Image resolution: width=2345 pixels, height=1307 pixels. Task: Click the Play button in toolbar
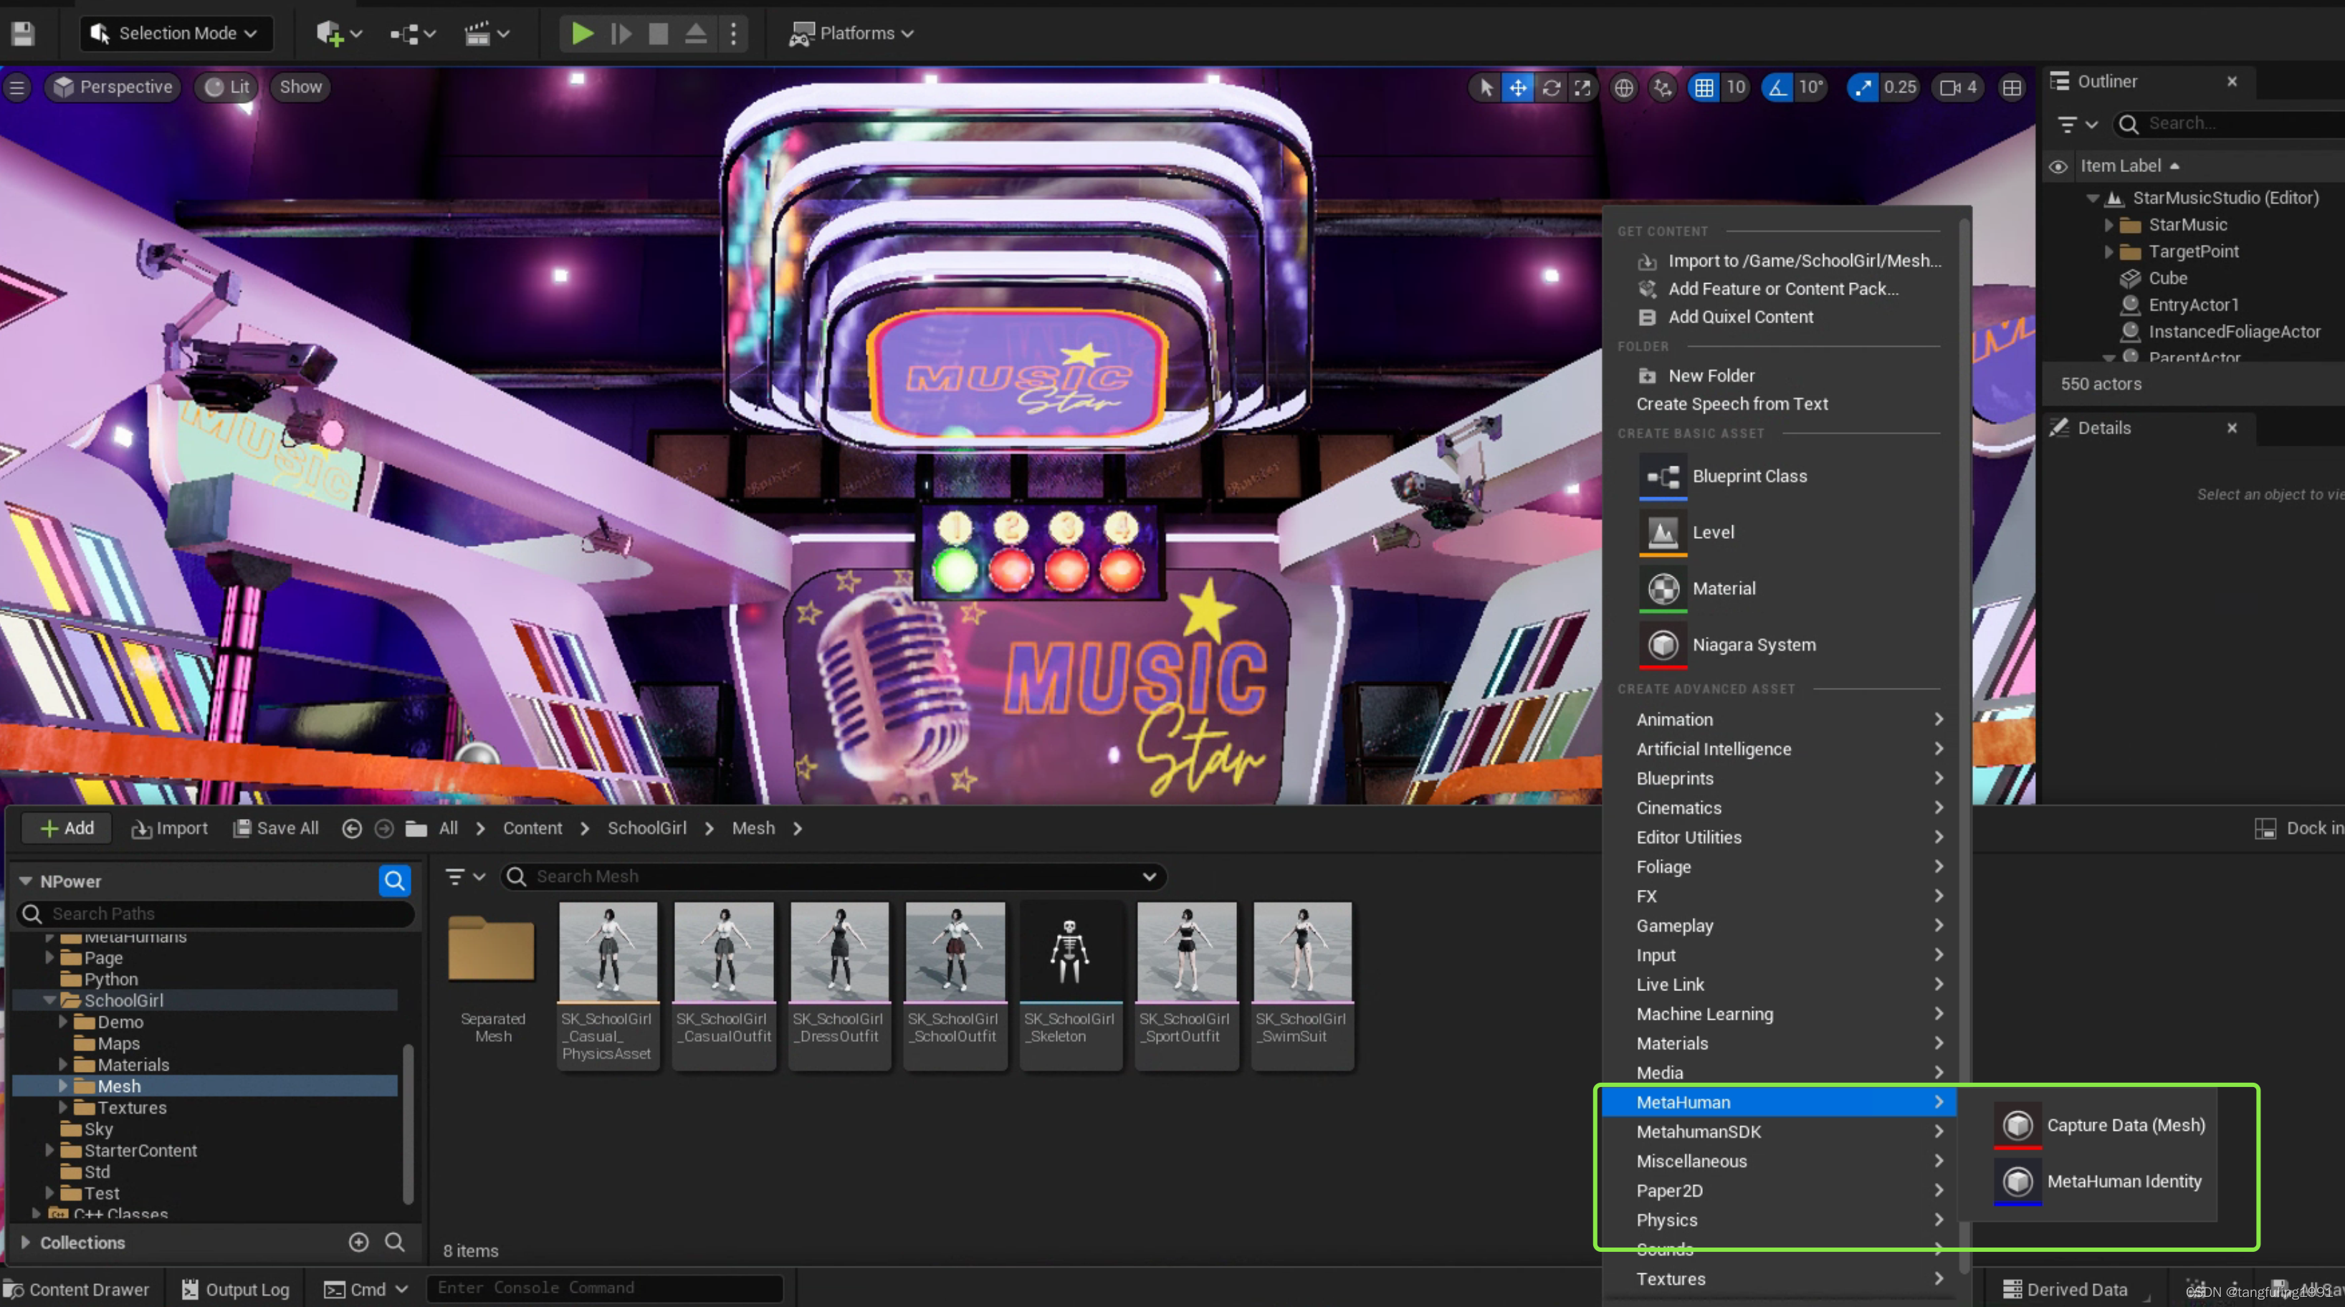coord(581,32)
